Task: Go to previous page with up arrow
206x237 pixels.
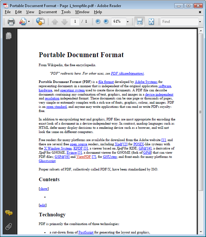Action: point(55,22)
